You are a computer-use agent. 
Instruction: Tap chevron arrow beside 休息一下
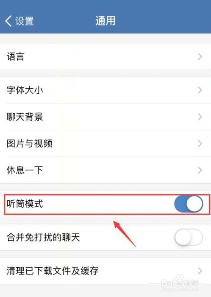[200, 170]
